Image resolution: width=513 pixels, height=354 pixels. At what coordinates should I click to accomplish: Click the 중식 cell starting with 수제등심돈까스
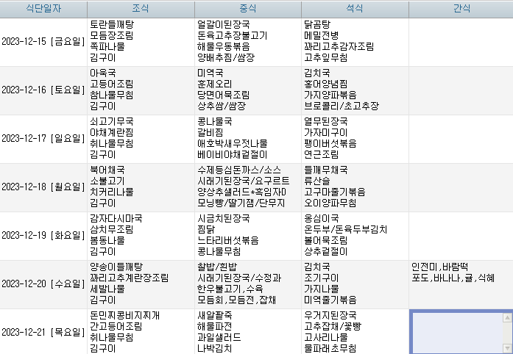248,187
